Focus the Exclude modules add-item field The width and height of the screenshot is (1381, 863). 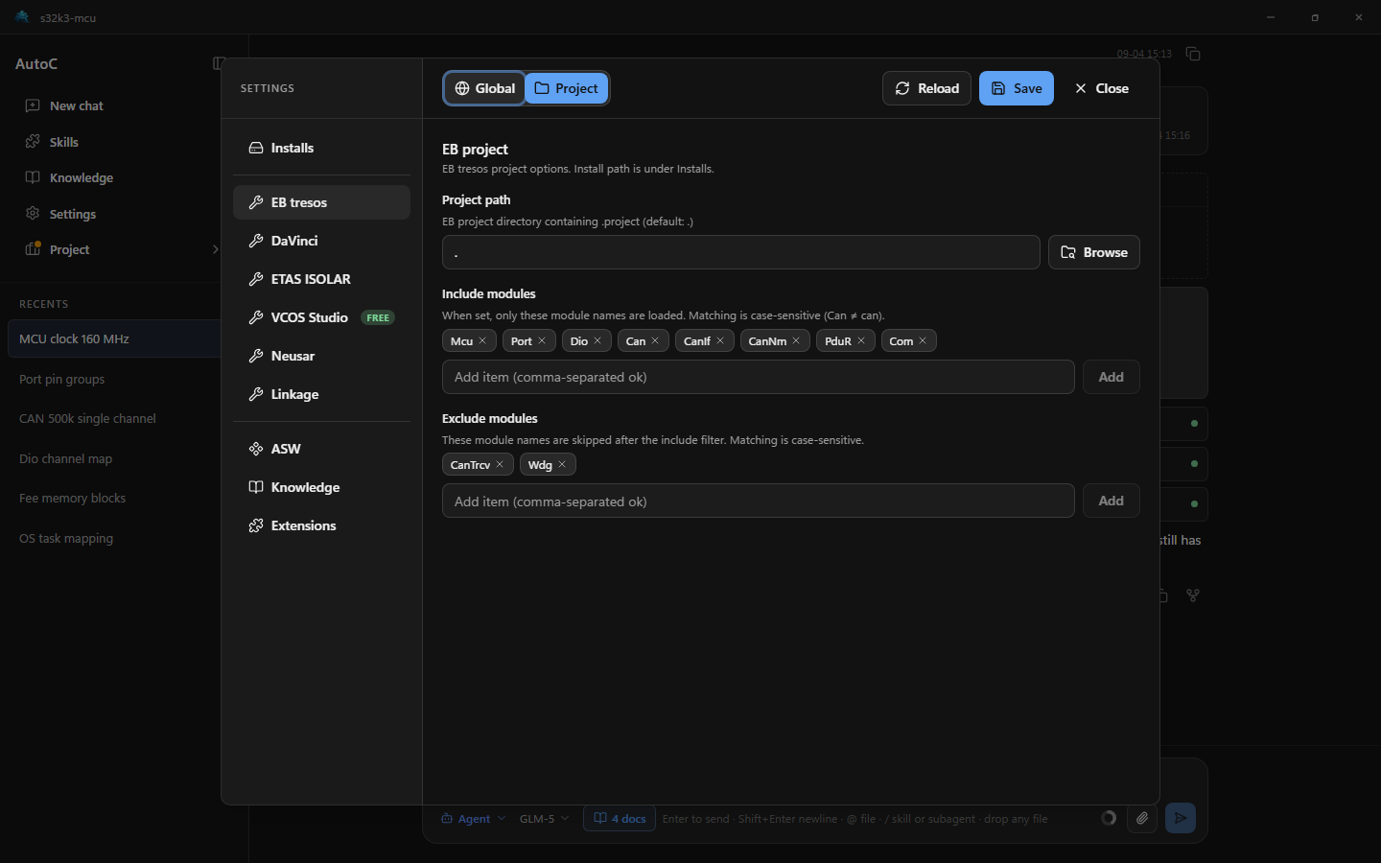(x=758, y=501)
